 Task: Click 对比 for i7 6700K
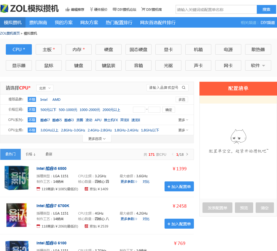(146, 219)
